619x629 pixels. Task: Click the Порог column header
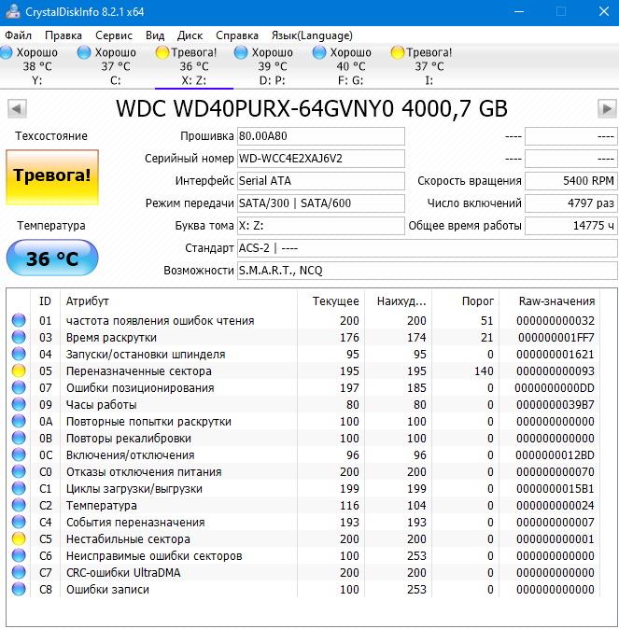tap(465, 301)
